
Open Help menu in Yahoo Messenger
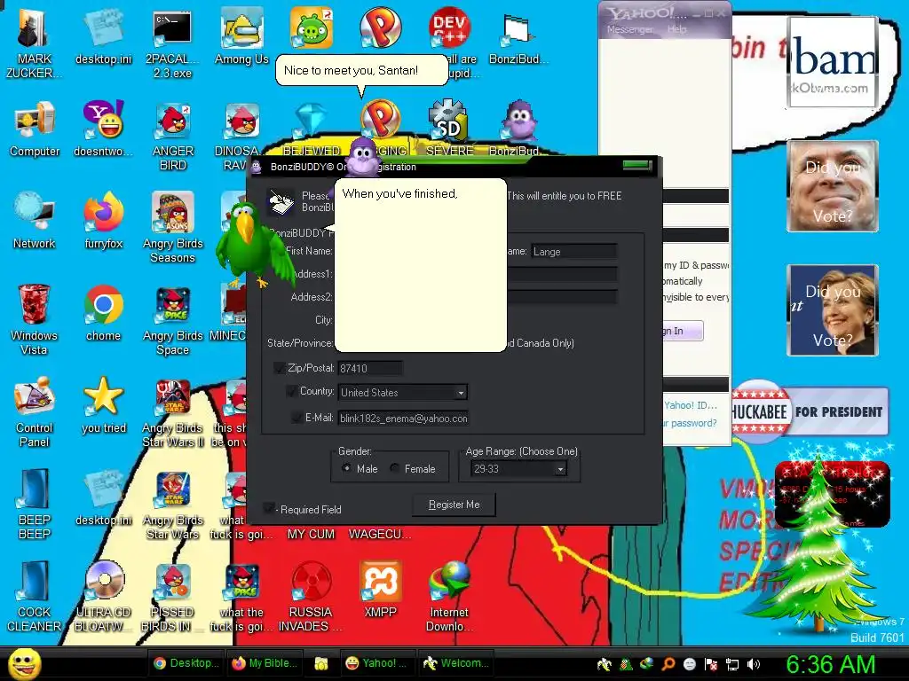click(x=676, y=29)
